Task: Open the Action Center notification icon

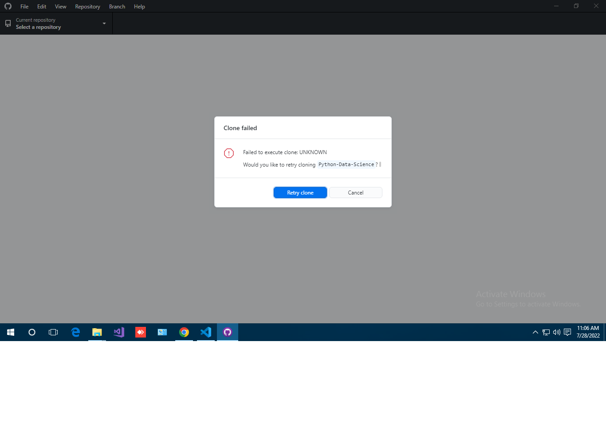Action: tap(567, 332)
